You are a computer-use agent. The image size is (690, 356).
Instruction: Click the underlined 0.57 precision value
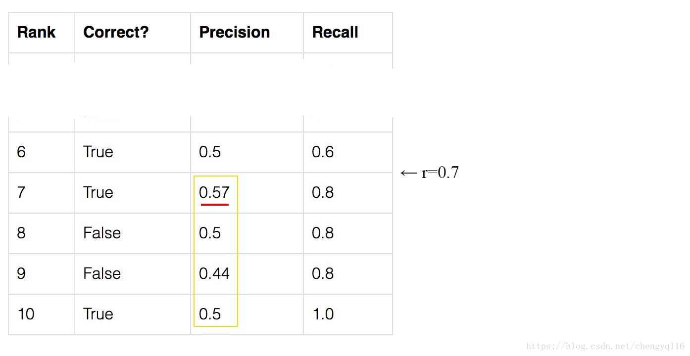pos(214,192)
